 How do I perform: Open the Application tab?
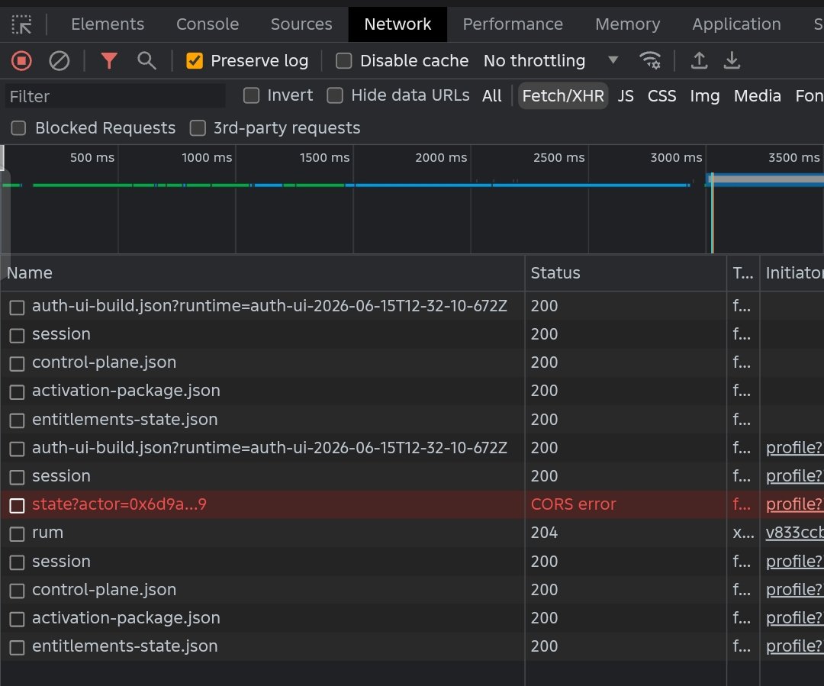[736, 24]
